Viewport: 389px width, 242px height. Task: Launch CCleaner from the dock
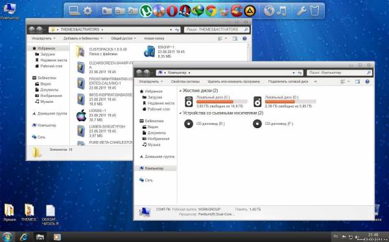coord(237,11)
